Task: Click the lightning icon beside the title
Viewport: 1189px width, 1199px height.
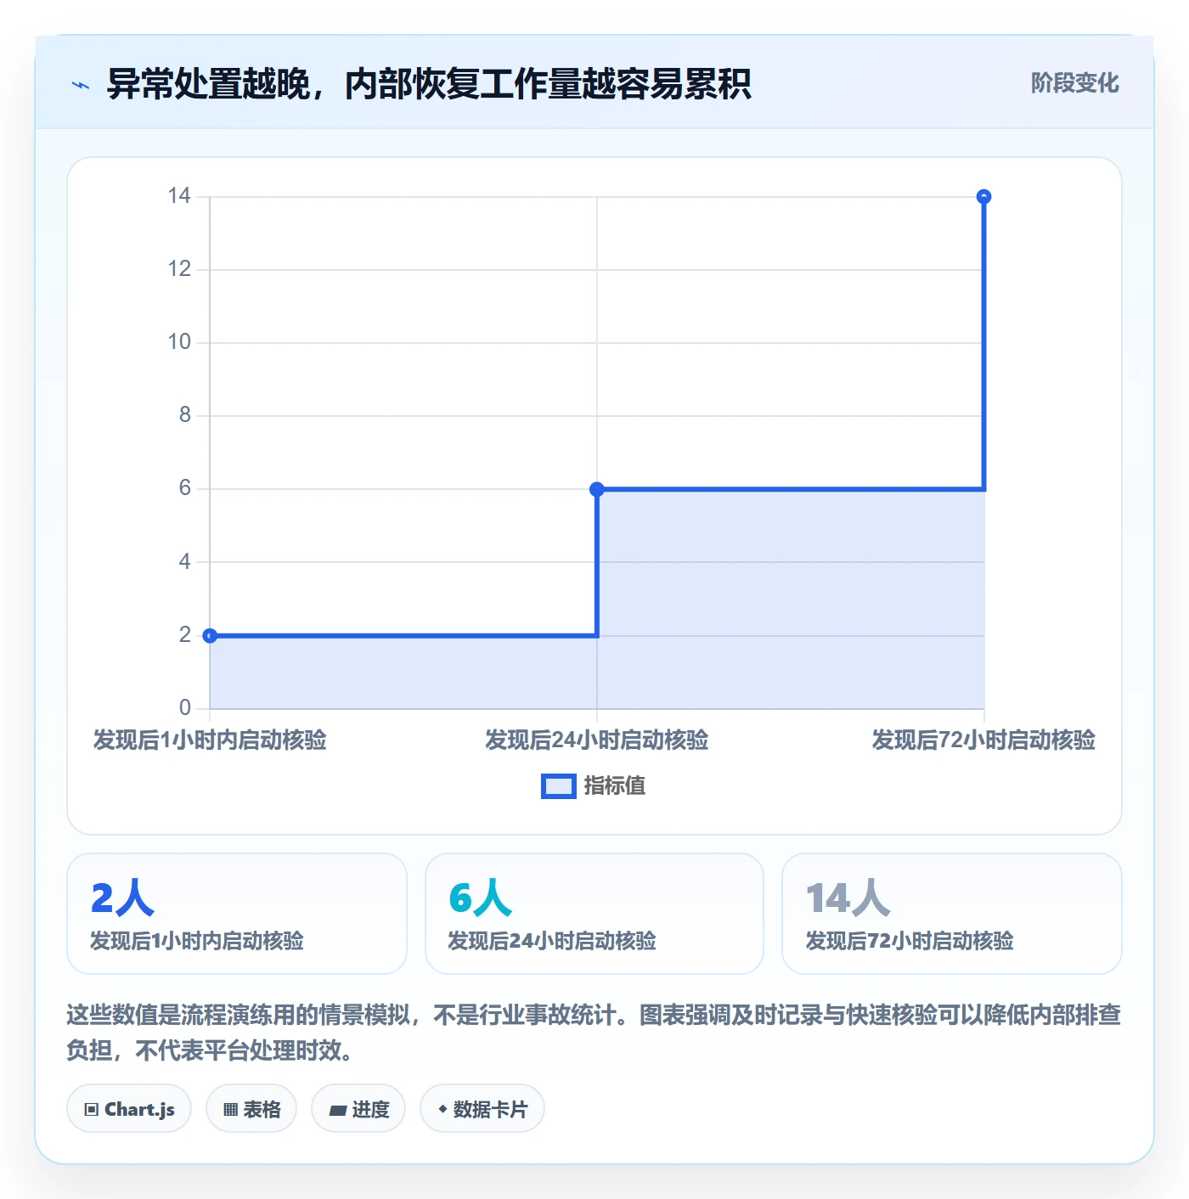Action: [x=81, y=85]
